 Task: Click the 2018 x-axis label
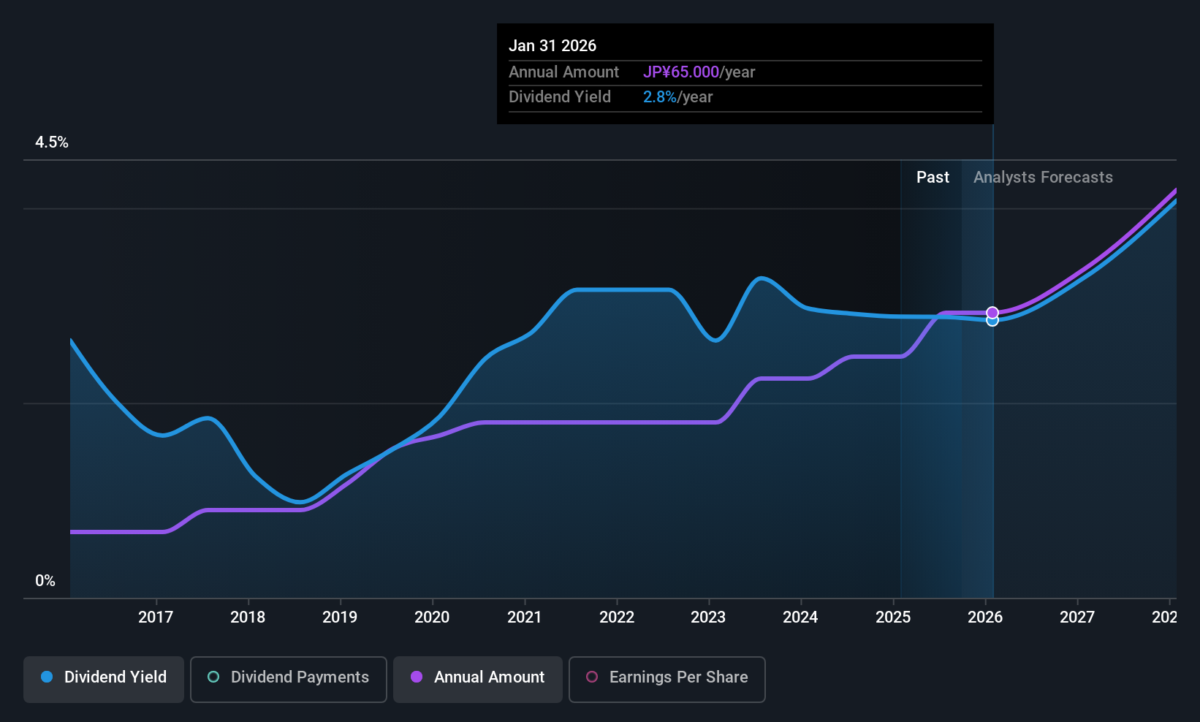tap(248, 617)
